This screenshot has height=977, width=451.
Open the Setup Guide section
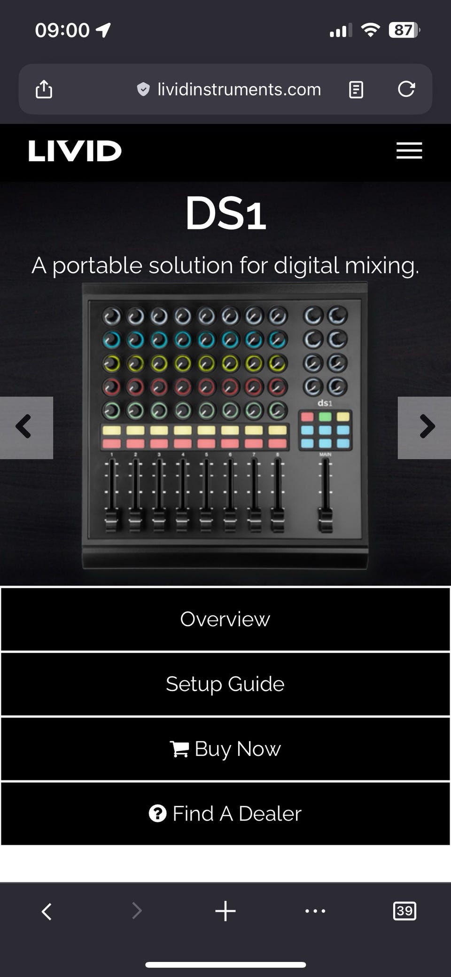tap(225, 684)
